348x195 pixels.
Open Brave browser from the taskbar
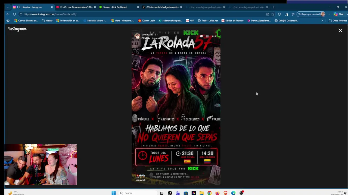click(225, 193)
